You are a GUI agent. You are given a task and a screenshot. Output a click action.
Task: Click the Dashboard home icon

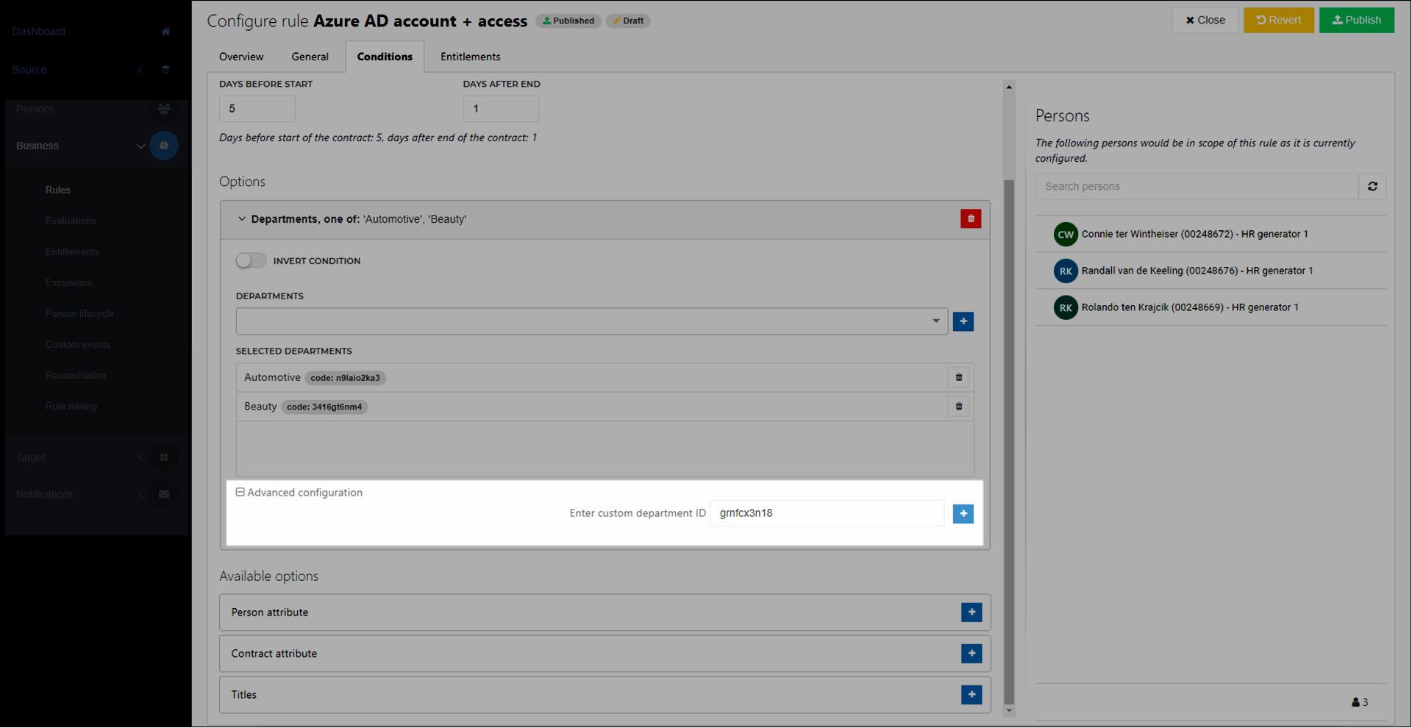165,31
